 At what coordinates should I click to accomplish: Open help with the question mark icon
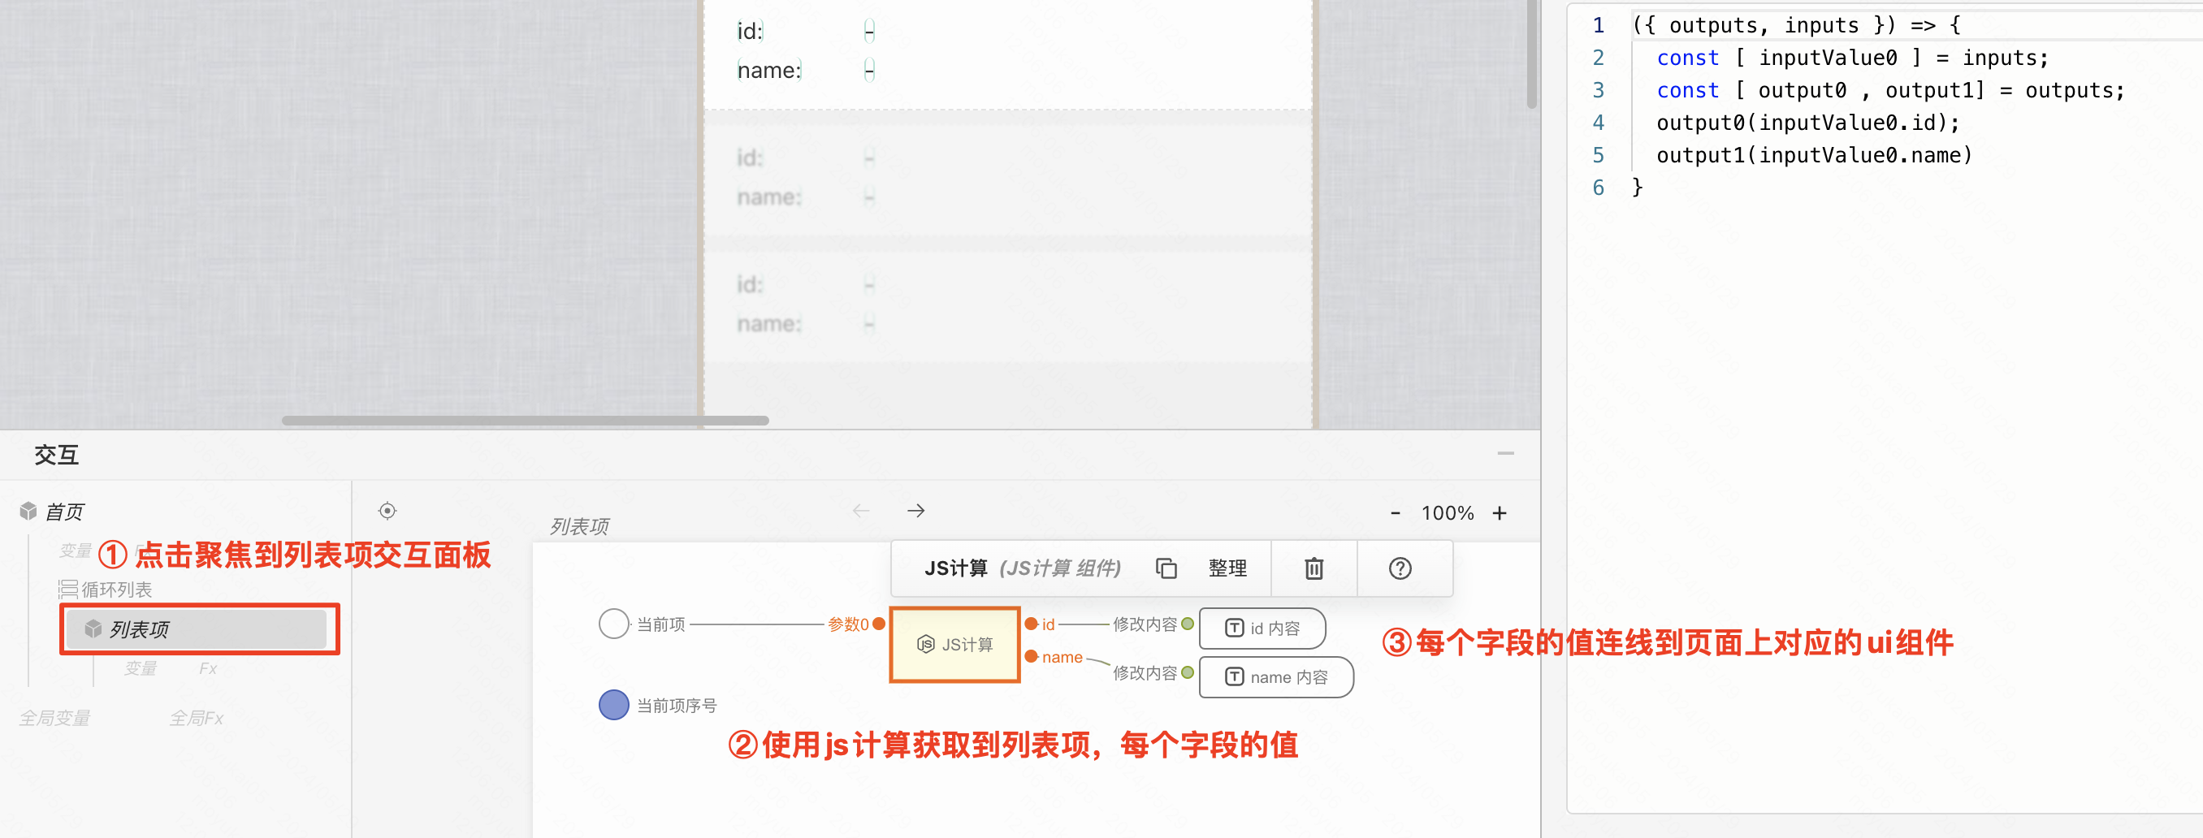1400,568
